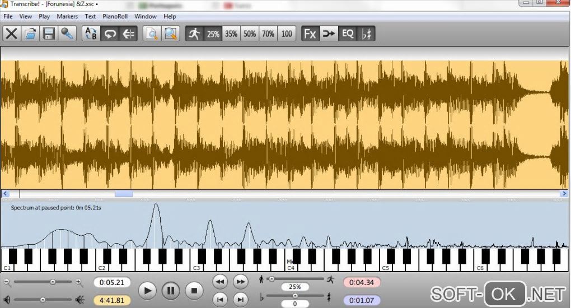Screen dimensions: 571x308
Task: Click the blue zoom magnifier icon
Action: 170,34
